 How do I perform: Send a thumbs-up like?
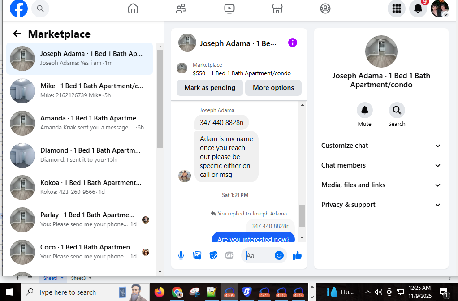(x=297, y=255)
